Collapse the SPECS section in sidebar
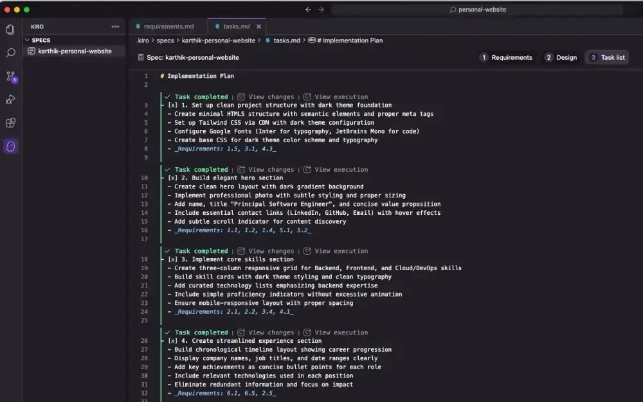Screen dimensions: 643x402 point(27,40)
